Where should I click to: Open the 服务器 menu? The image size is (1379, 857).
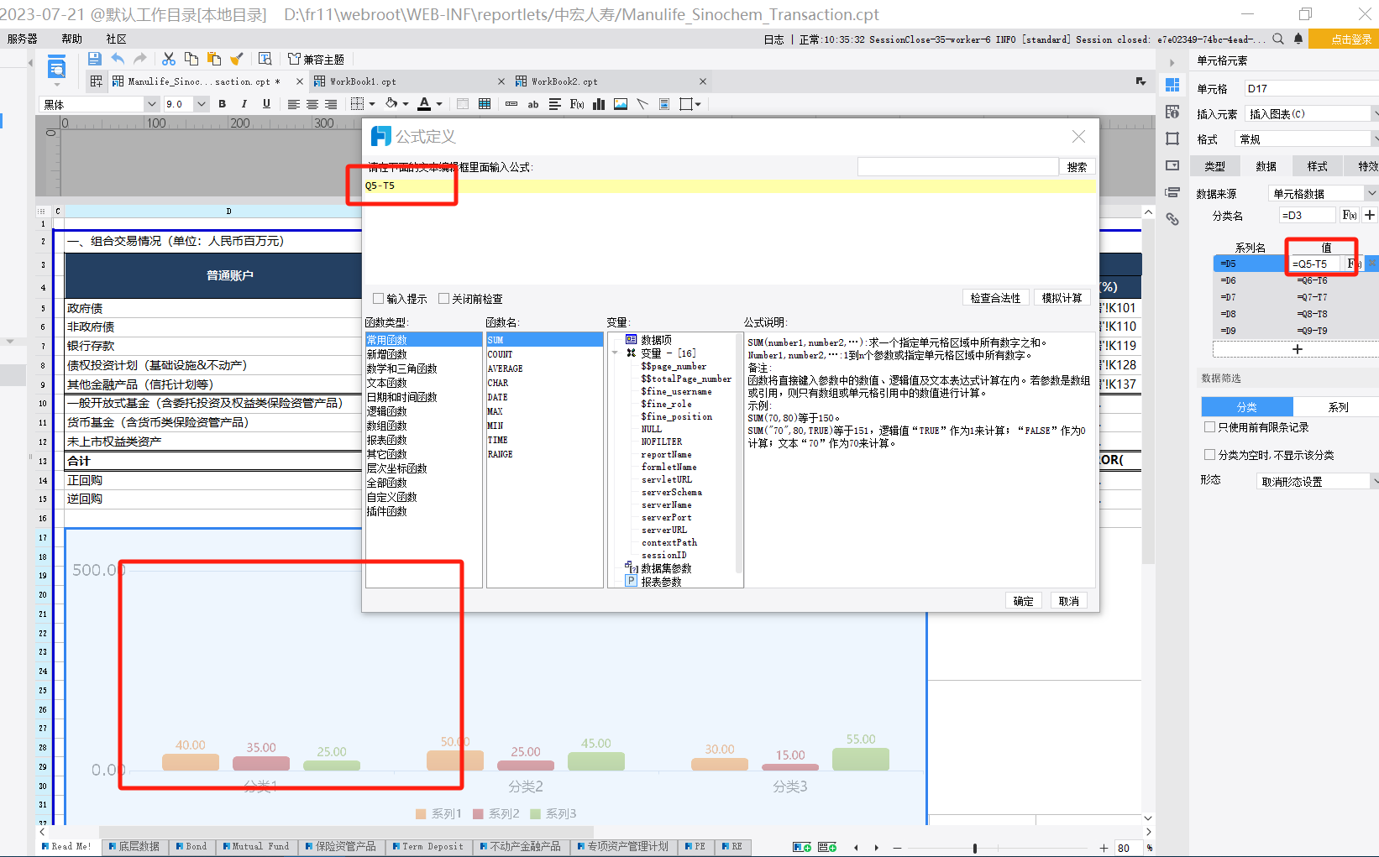[x=22, y=39]
